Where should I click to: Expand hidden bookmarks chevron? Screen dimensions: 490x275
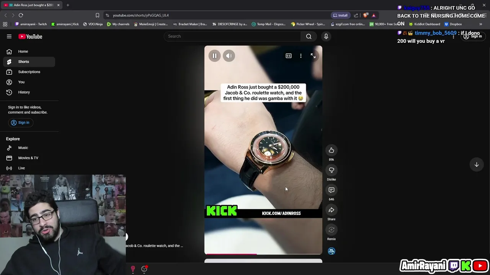pyautogui.click(x=481, y=24)
